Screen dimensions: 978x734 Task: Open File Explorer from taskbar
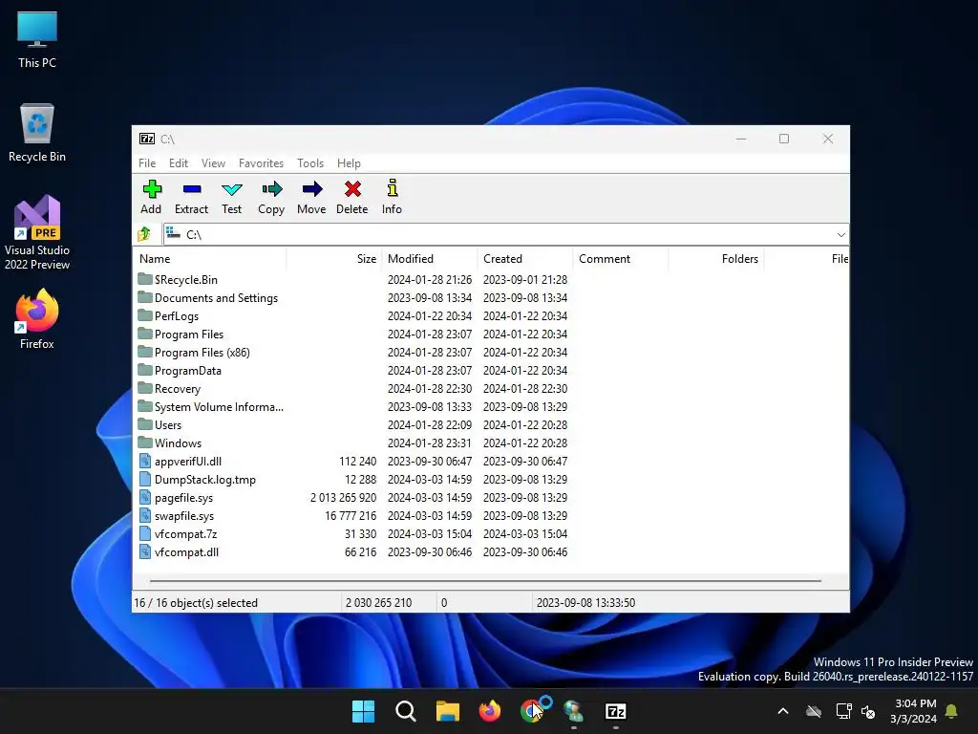(x=447, y=711)
